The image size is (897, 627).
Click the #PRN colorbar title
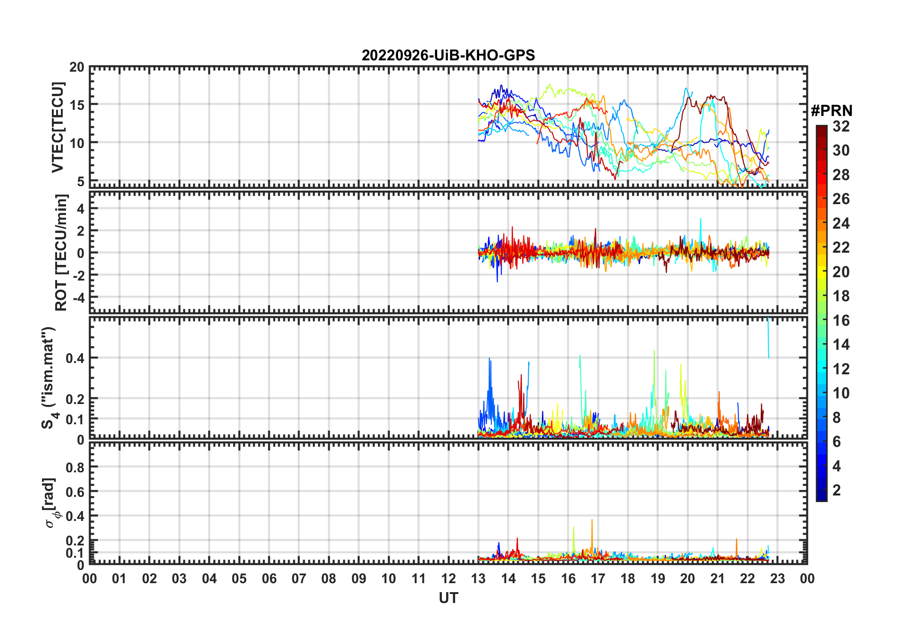(x=831, y=111)
